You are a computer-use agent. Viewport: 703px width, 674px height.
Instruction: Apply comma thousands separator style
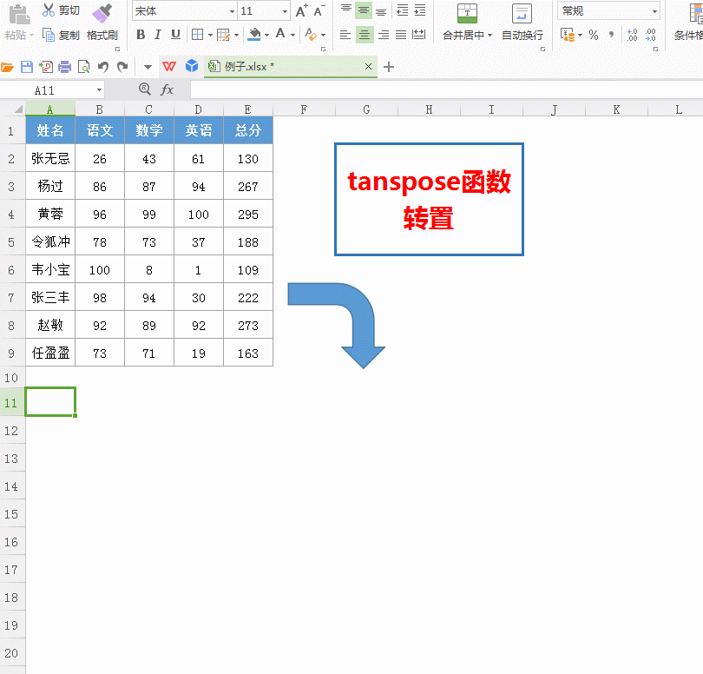tap(611, 35)
